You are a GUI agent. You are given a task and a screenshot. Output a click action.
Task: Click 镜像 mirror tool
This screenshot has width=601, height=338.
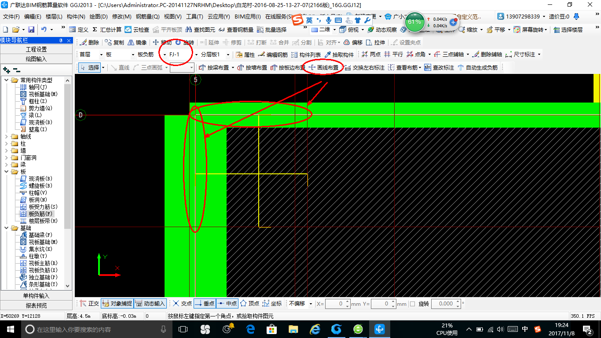137,43
